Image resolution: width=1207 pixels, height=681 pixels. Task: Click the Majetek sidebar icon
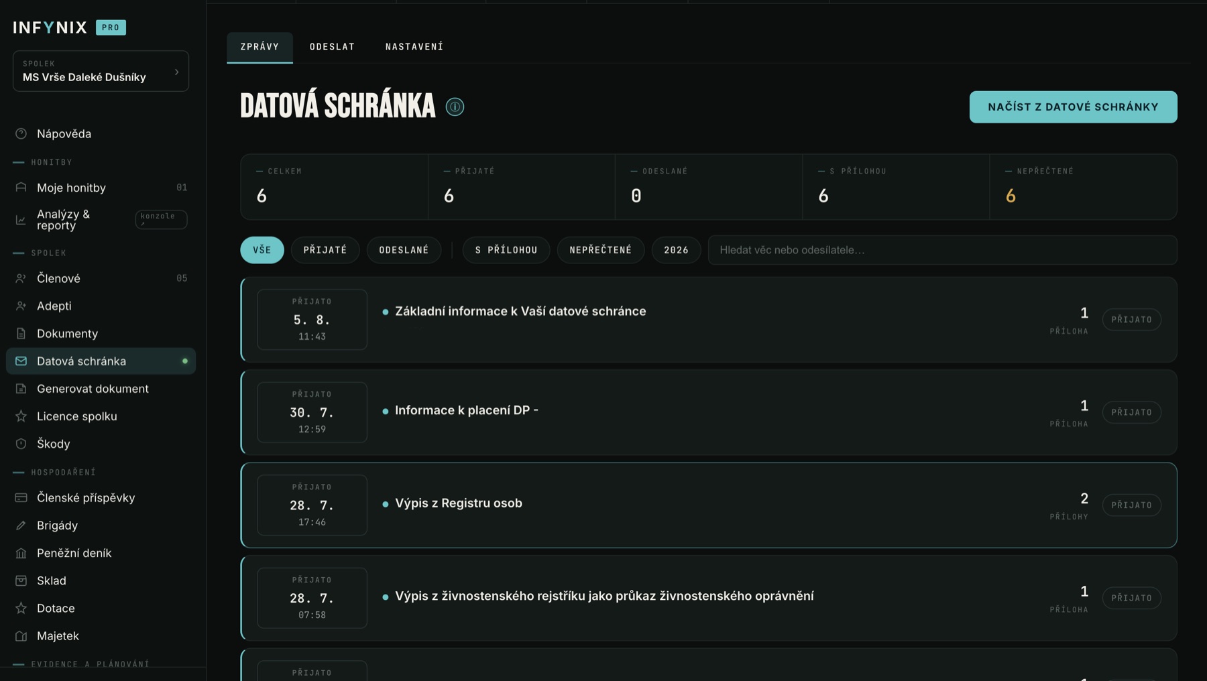point(21,635)
